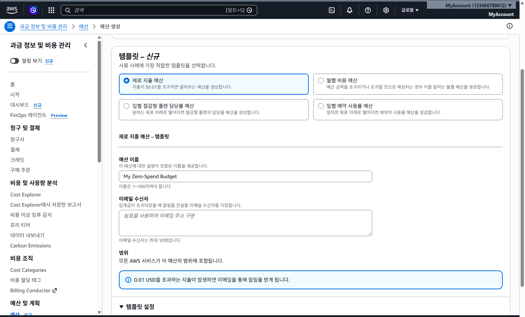Open 비용 이상 징후 감지 page
The height and width of the screenshot is (317, 525).
click(31, 215)
